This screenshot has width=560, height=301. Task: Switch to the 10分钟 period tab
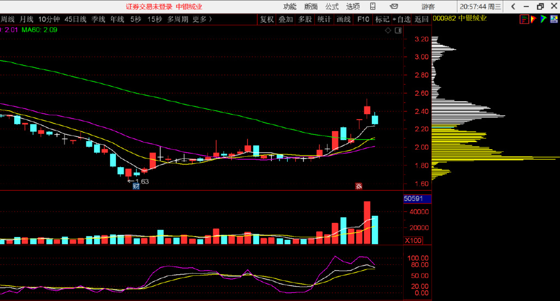49,19
